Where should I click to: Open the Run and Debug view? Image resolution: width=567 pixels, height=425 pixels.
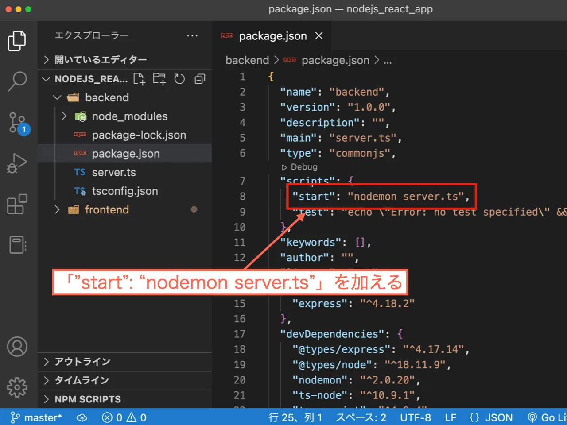[x=17, y=162]
